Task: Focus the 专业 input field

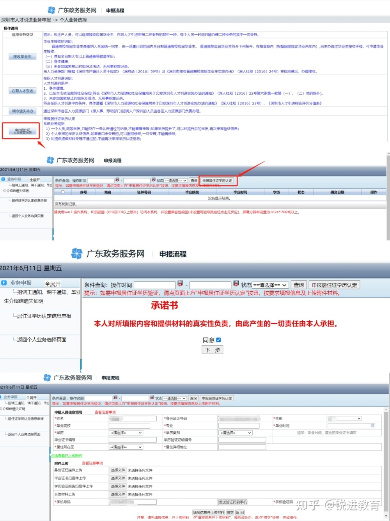Action: [239, 426]
